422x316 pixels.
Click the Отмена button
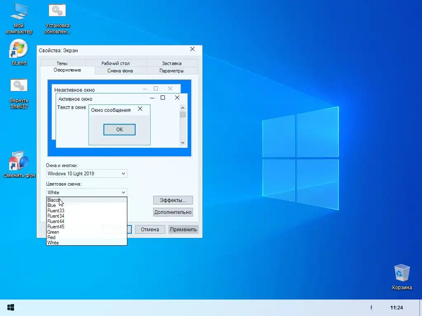[x=150, y=230]
